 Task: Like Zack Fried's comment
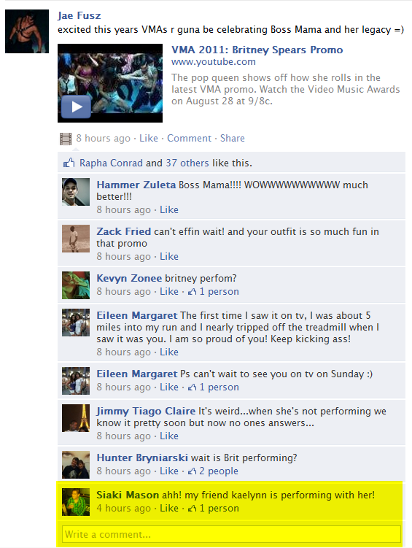[169, 257]
